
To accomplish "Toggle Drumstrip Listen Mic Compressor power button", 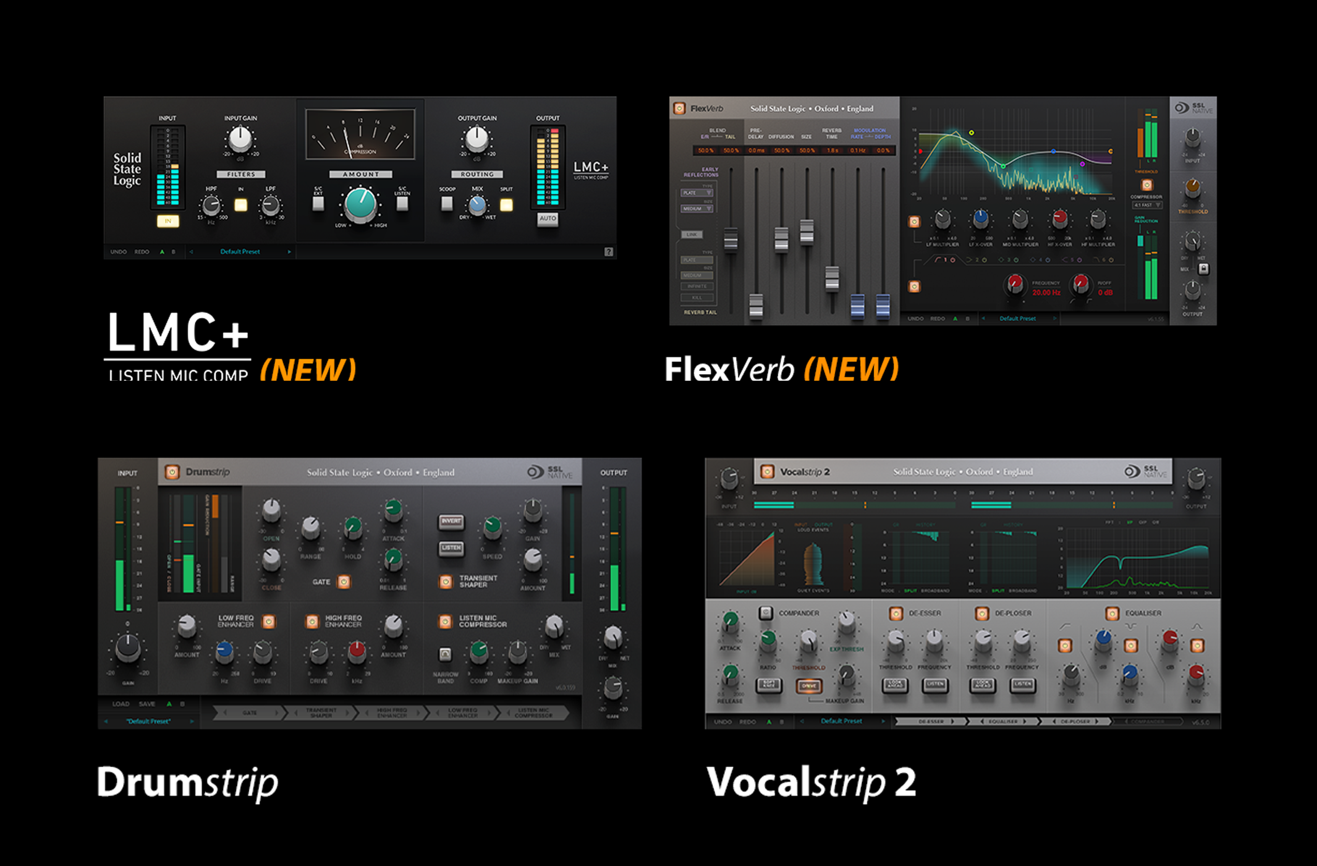I will coord(446,621).
